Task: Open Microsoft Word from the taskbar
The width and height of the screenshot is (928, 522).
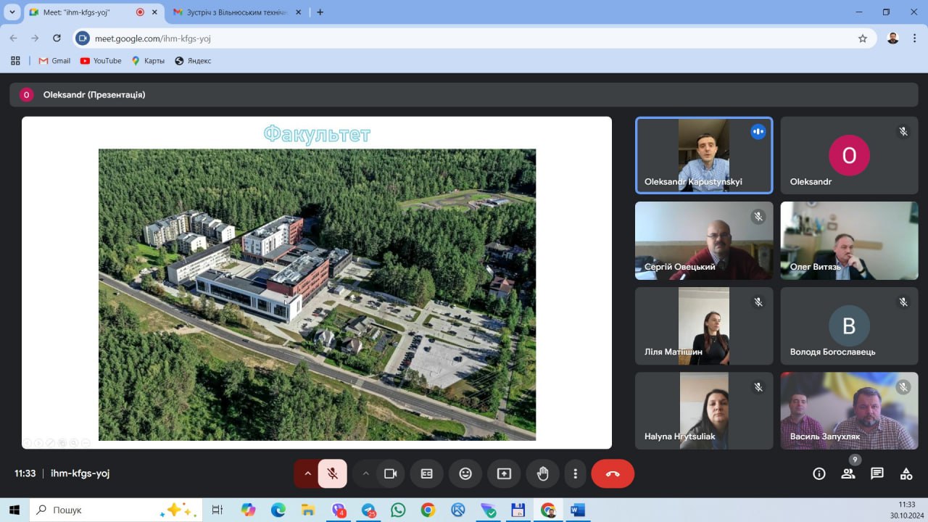Action: pos(577,510)
